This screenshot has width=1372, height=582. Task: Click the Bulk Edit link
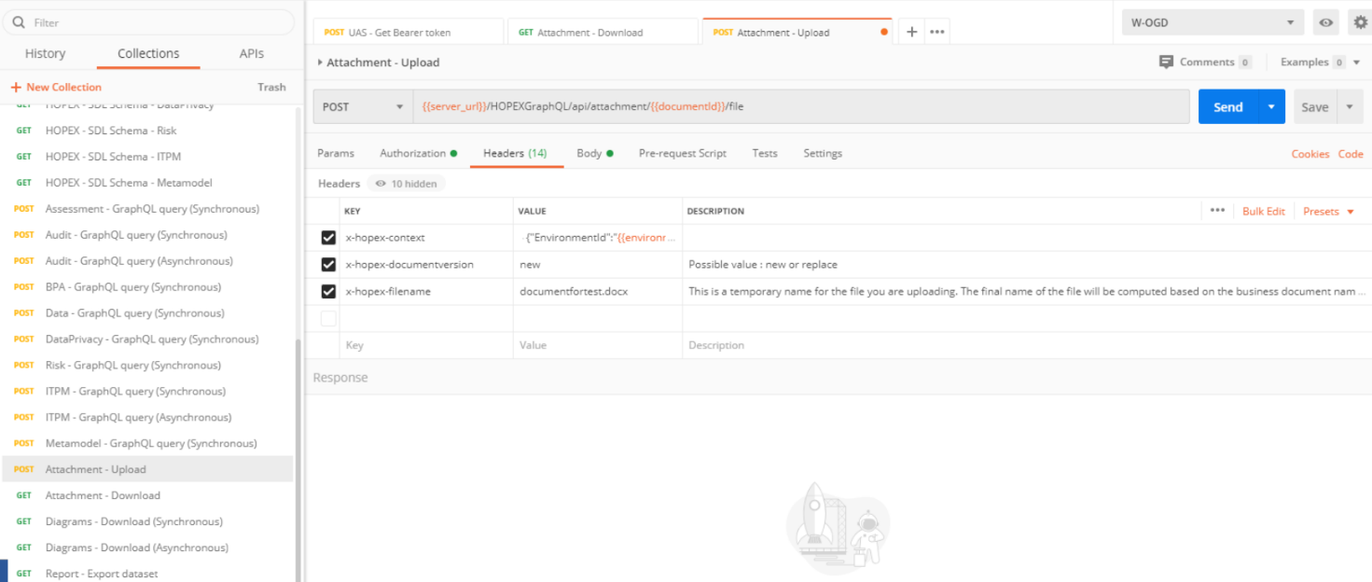click(x=1263, y=212)
